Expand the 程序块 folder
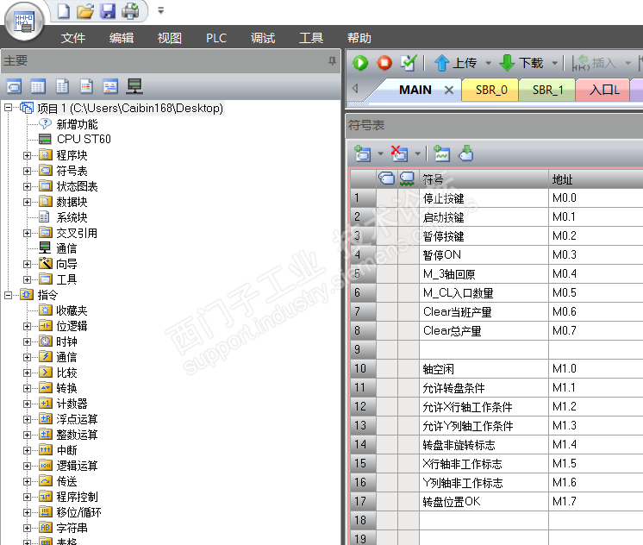This screenshot has width=643, height=545. click(x=27, y=155)
